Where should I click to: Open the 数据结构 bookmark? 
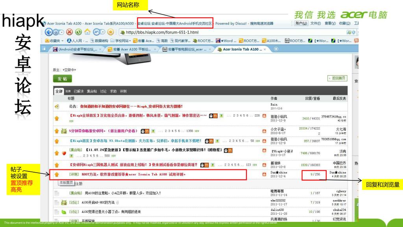(99, 41)
